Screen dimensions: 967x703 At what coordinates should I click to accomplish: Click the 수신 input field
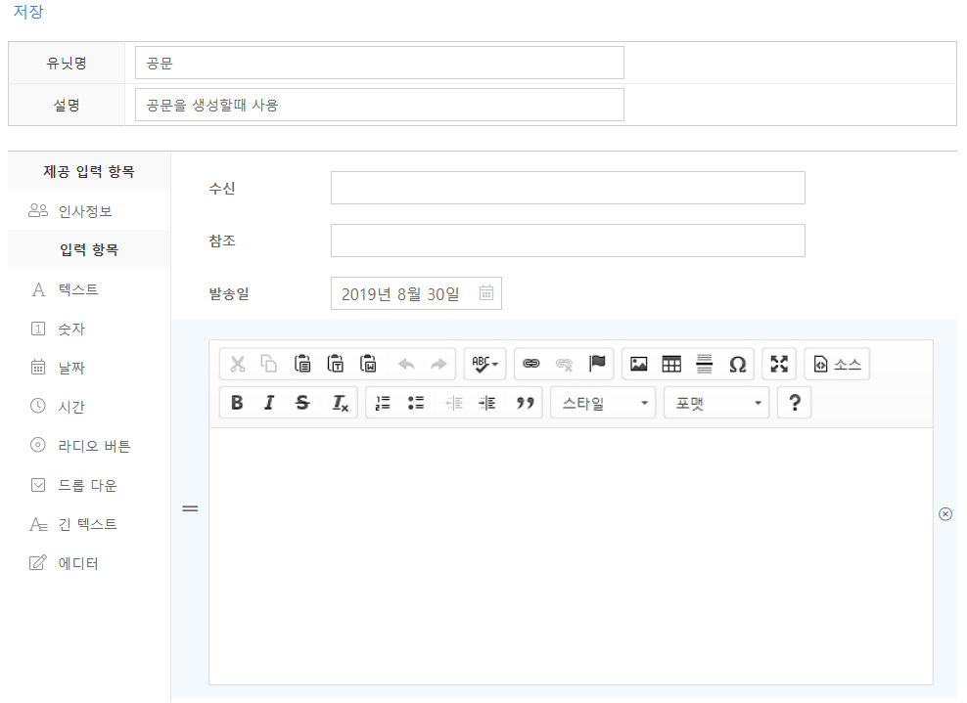[568, 188]
